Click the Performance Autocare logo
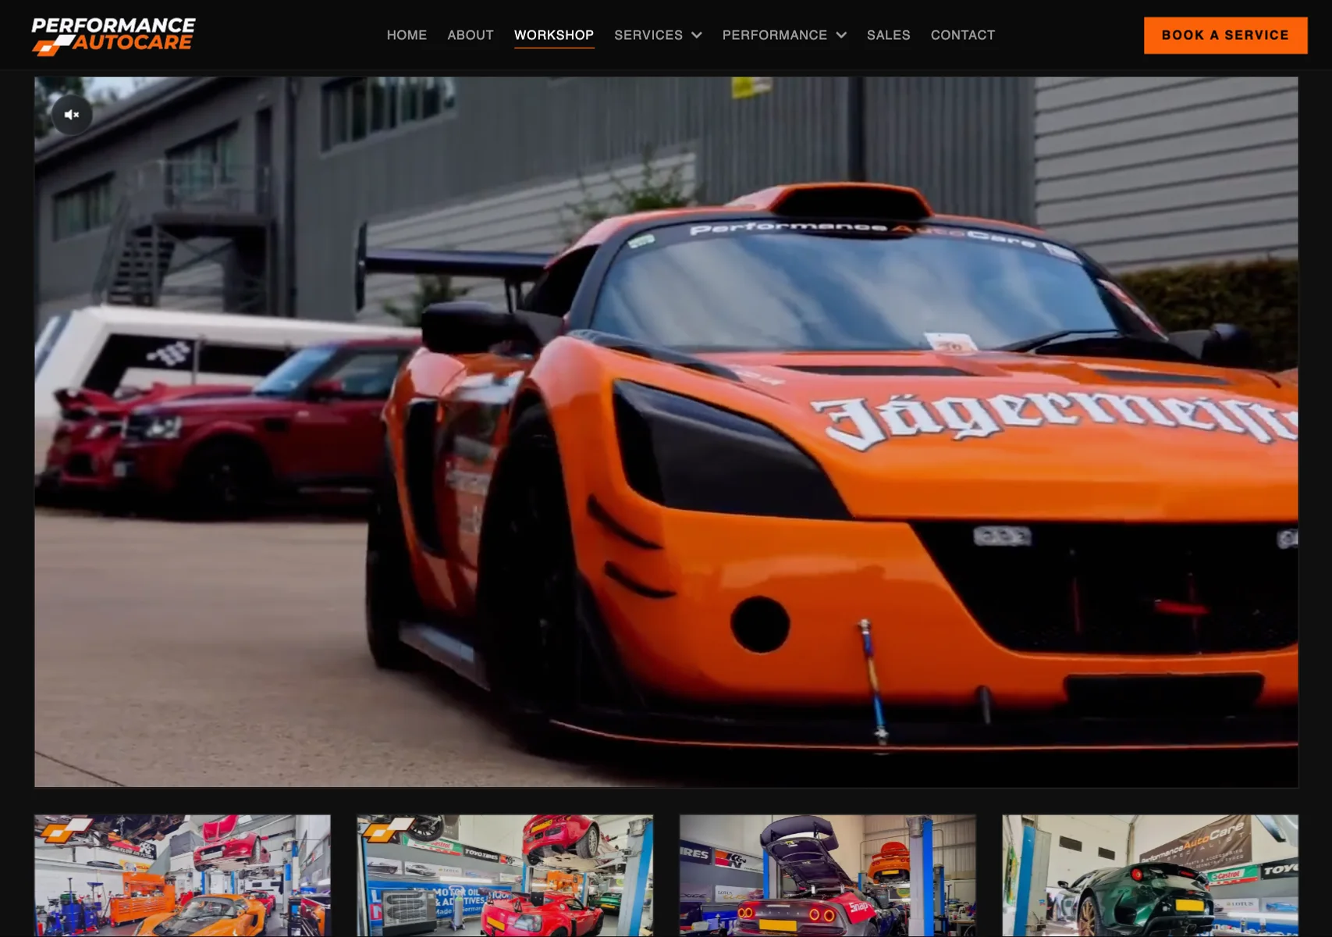1332x937 pixels. [113, 36]
